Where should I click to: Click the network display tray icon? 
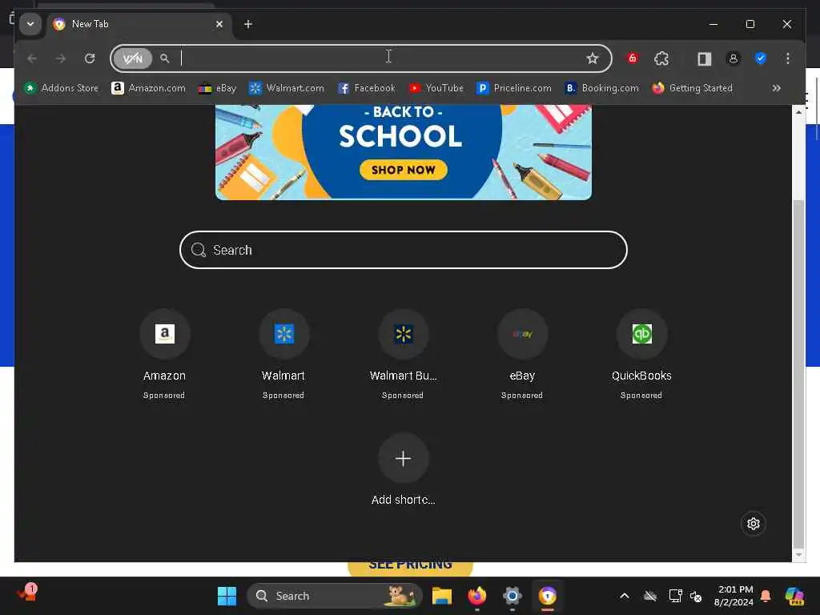[675, 596]
